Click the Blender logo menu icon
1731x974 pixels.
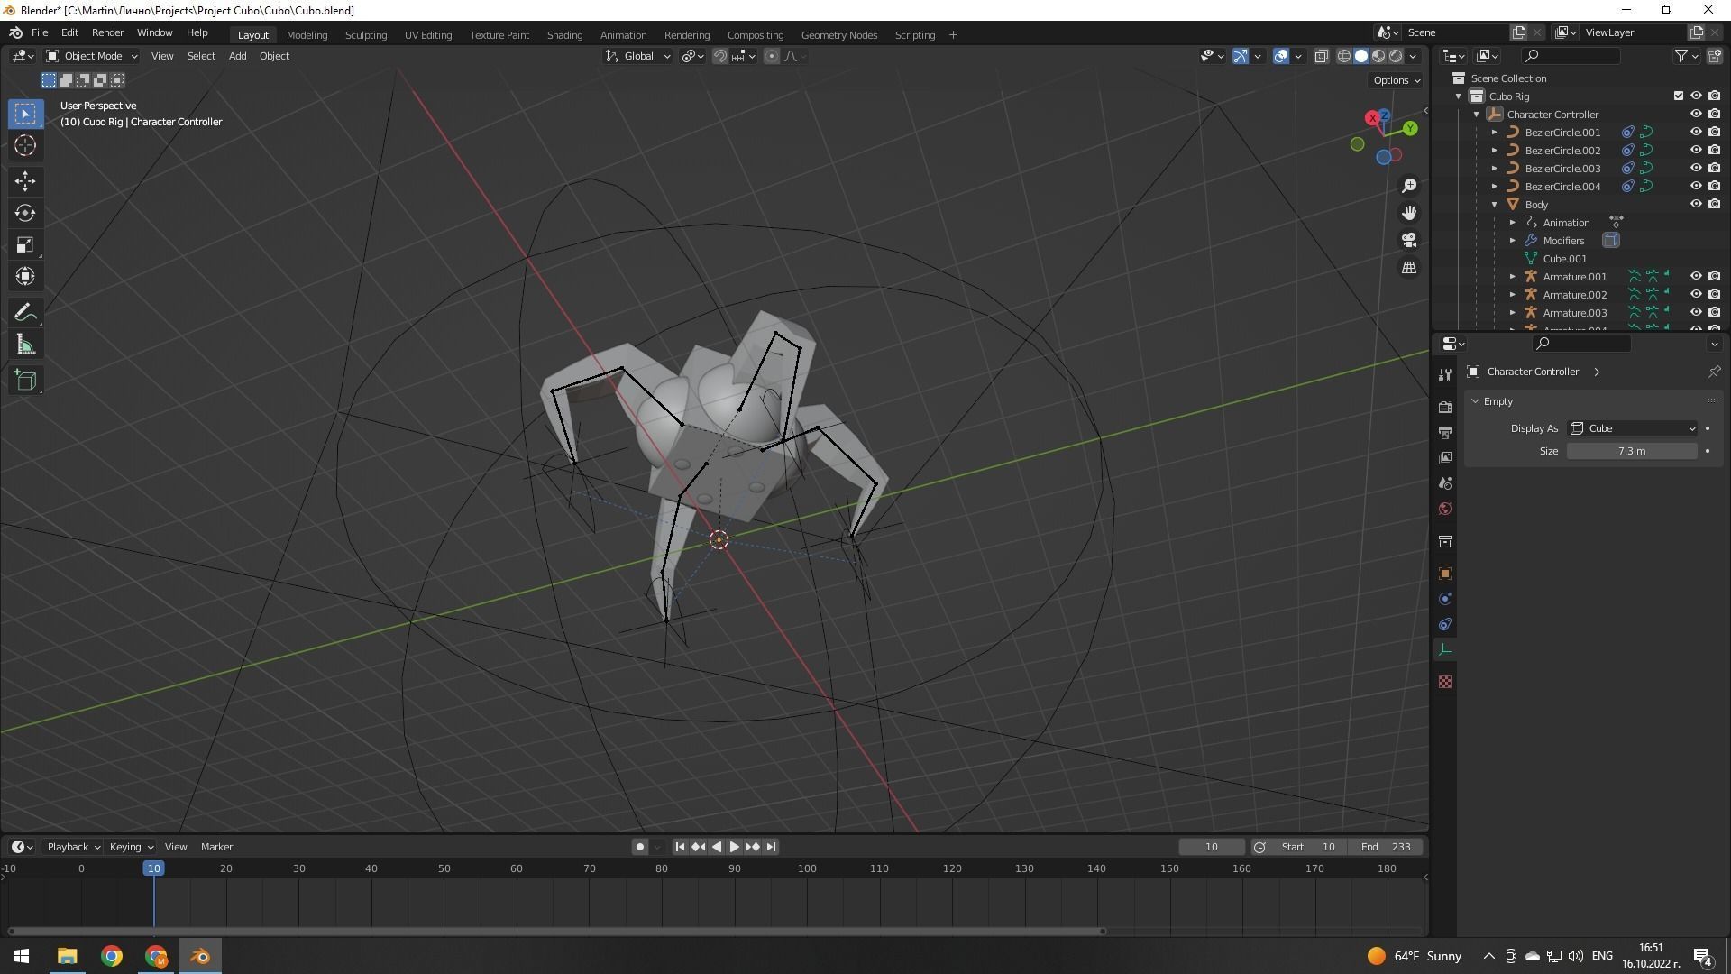(15, 32)
